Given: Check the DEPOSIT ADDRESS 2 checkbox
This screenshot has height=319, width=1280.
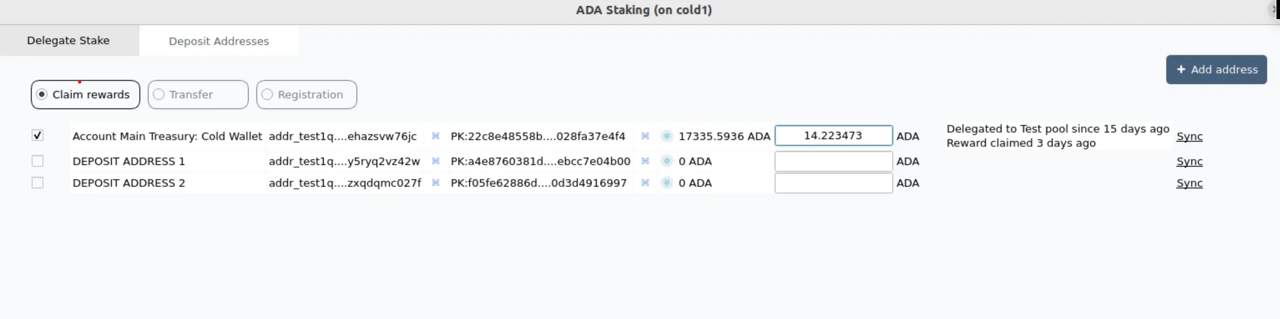Looking at the screenshot, I should point(37,182).
